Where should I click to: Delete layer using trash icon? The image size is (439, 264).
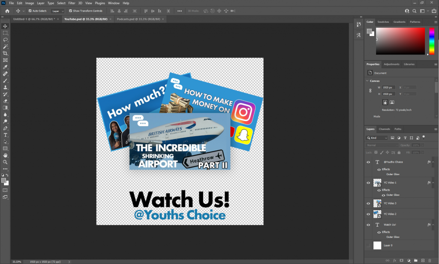pyautogui.click(x=430, y=260)
